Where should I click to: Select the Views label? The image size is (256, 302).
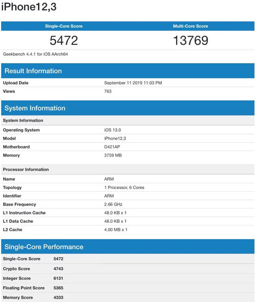click(x=9, y=91)
